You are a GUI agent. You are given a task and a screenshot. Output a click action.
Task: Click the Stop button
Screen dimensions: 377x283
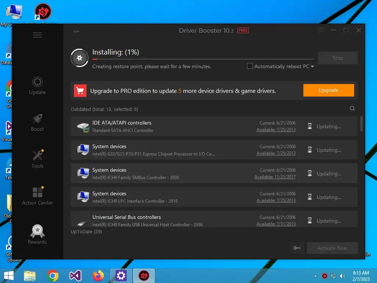point(338,58)
